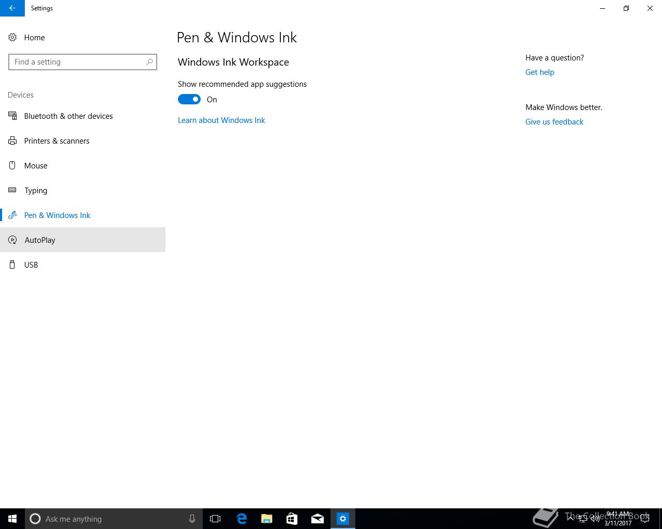Go to the Mouse settings page
The image size is (662, 529).
coord(36,166)
